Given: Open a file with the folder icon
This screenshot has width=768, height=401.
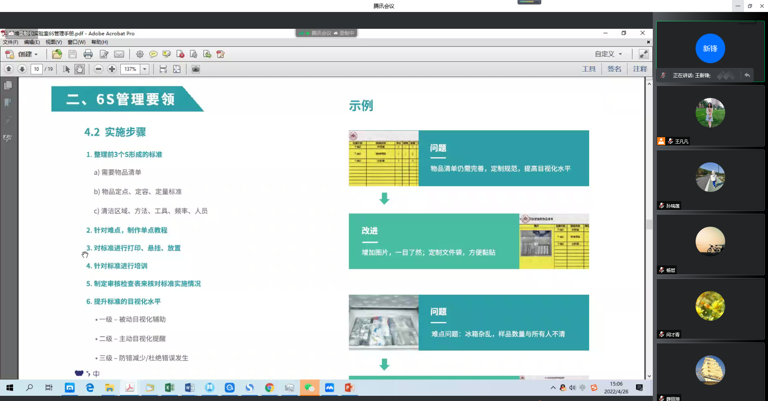Looking at the screenshot, I should 57,54.
